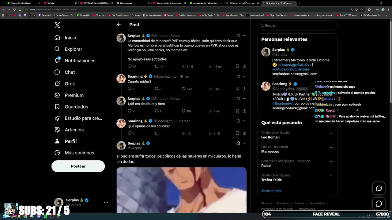The width and height of the screenshot is (392, 220).
Task: Open Grok actions on the main Serpias post
Action: pyautogui.click(x=238, y=143)
